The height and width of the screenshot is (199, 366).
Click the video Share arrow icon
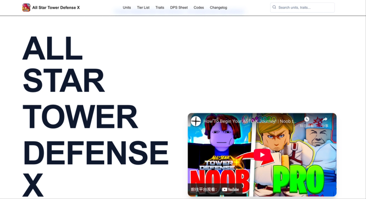coord(325,119)
